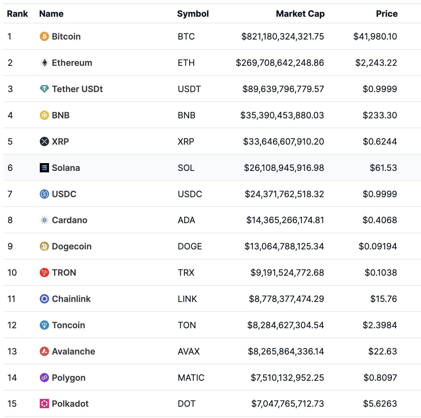Screen dimensions: 421x418
Task: Click the Ethereum diamond logo icon
Action: click(x=44, y=63)
